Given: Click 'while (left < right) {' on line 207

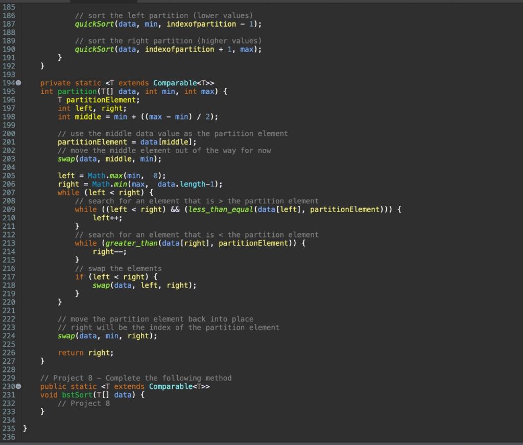Looking at the screenshot, I should 105,193.
